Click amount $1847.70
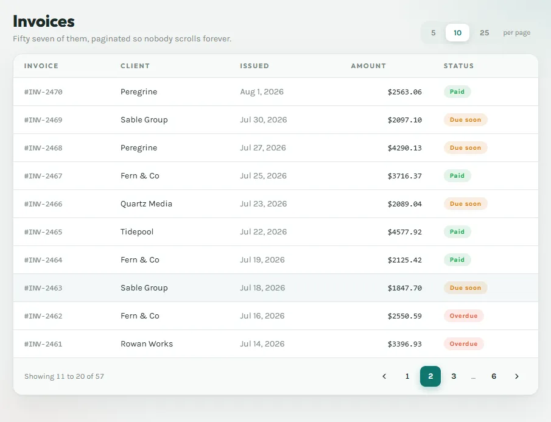Screen dimensions: 551x422 coord(404,288)
